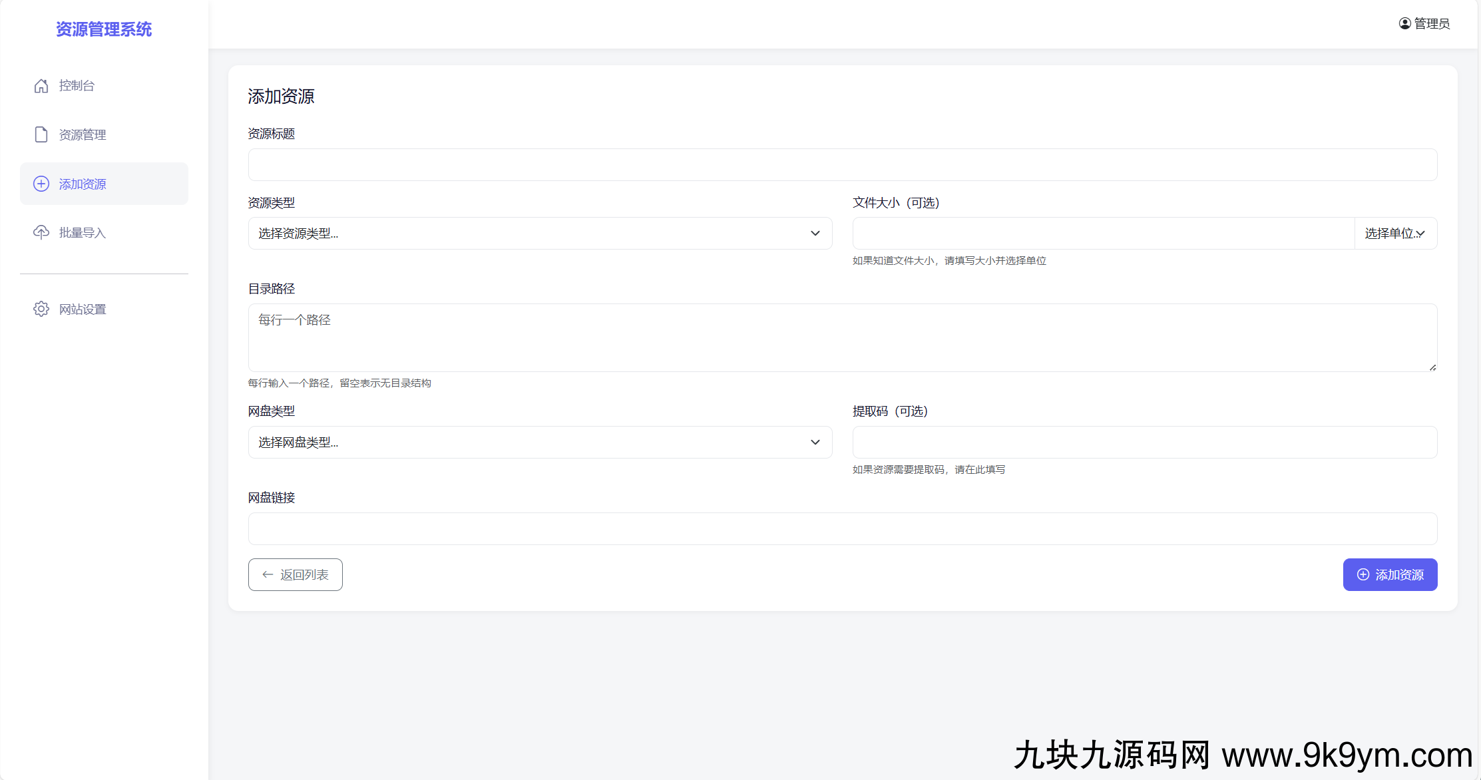Click the left arrow icon in 返回列表
Image resolution: width=1481 pixels, height=780 pixels.
[268, 574]
